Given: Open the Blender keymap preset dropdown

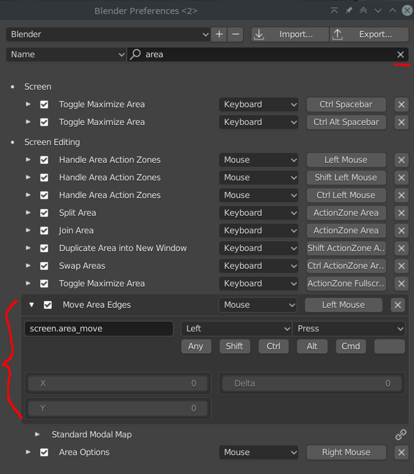Looking at the screenshot, I should pos(108,34).
